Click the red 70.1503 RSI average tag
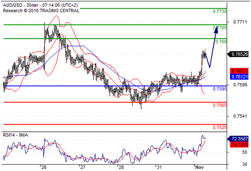 [239, 144]
